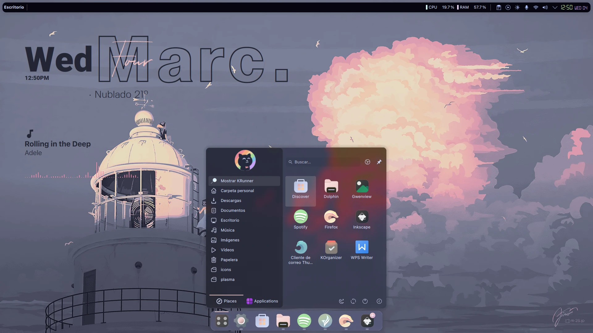Screen dimensions: 593x333
Task: Click the sleep moon icon
Action: [x=341, y=301]
